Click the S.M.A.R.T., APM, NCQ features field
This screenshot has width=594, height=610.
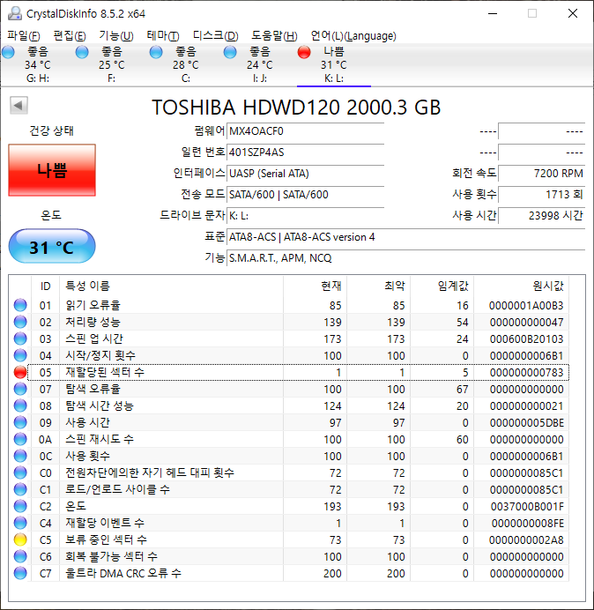click(405, 258)
